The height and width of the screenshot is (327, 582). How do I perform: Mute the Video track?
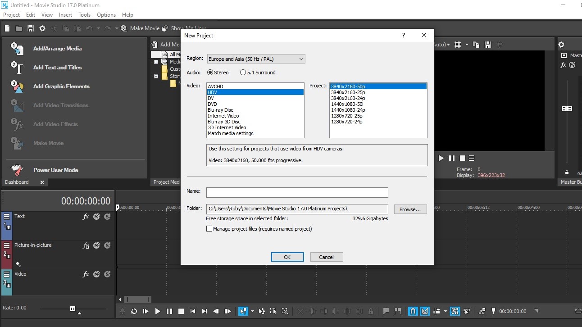(x=96, y=274)
